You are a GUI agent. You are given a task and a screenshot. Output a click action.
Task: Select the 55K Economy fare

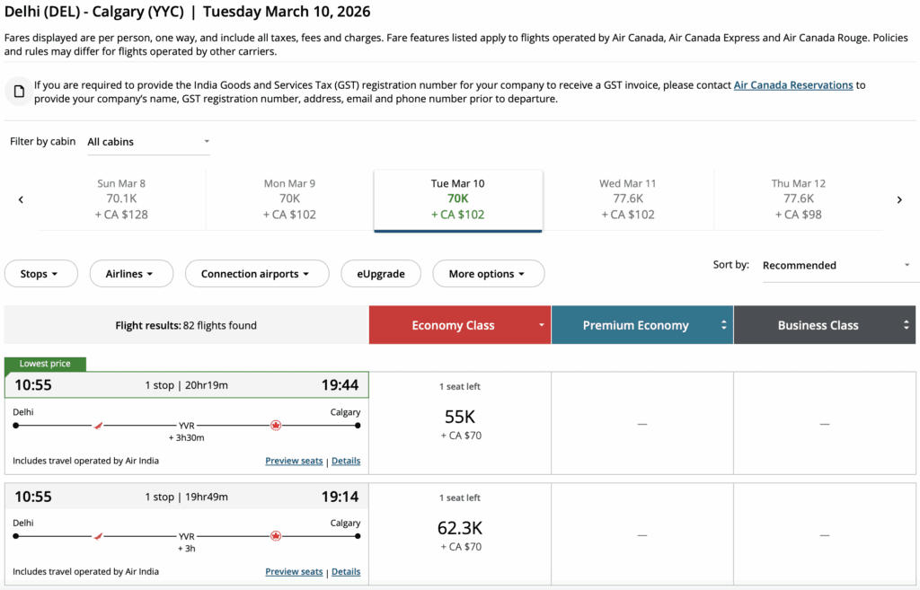coord(459,422)
